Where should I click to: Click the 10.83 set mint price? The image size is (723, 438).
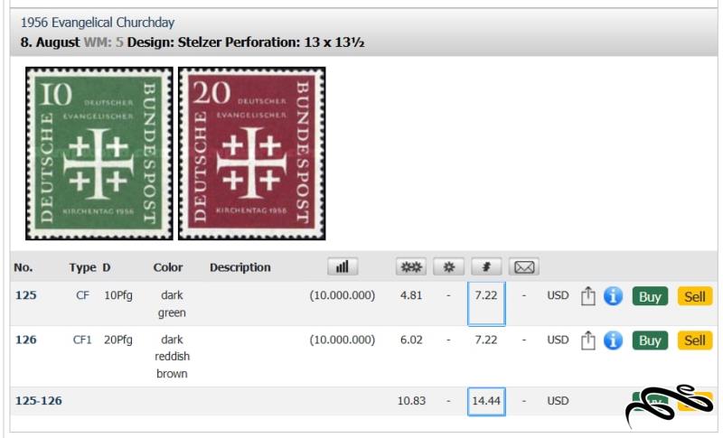(x=411, y=401)
